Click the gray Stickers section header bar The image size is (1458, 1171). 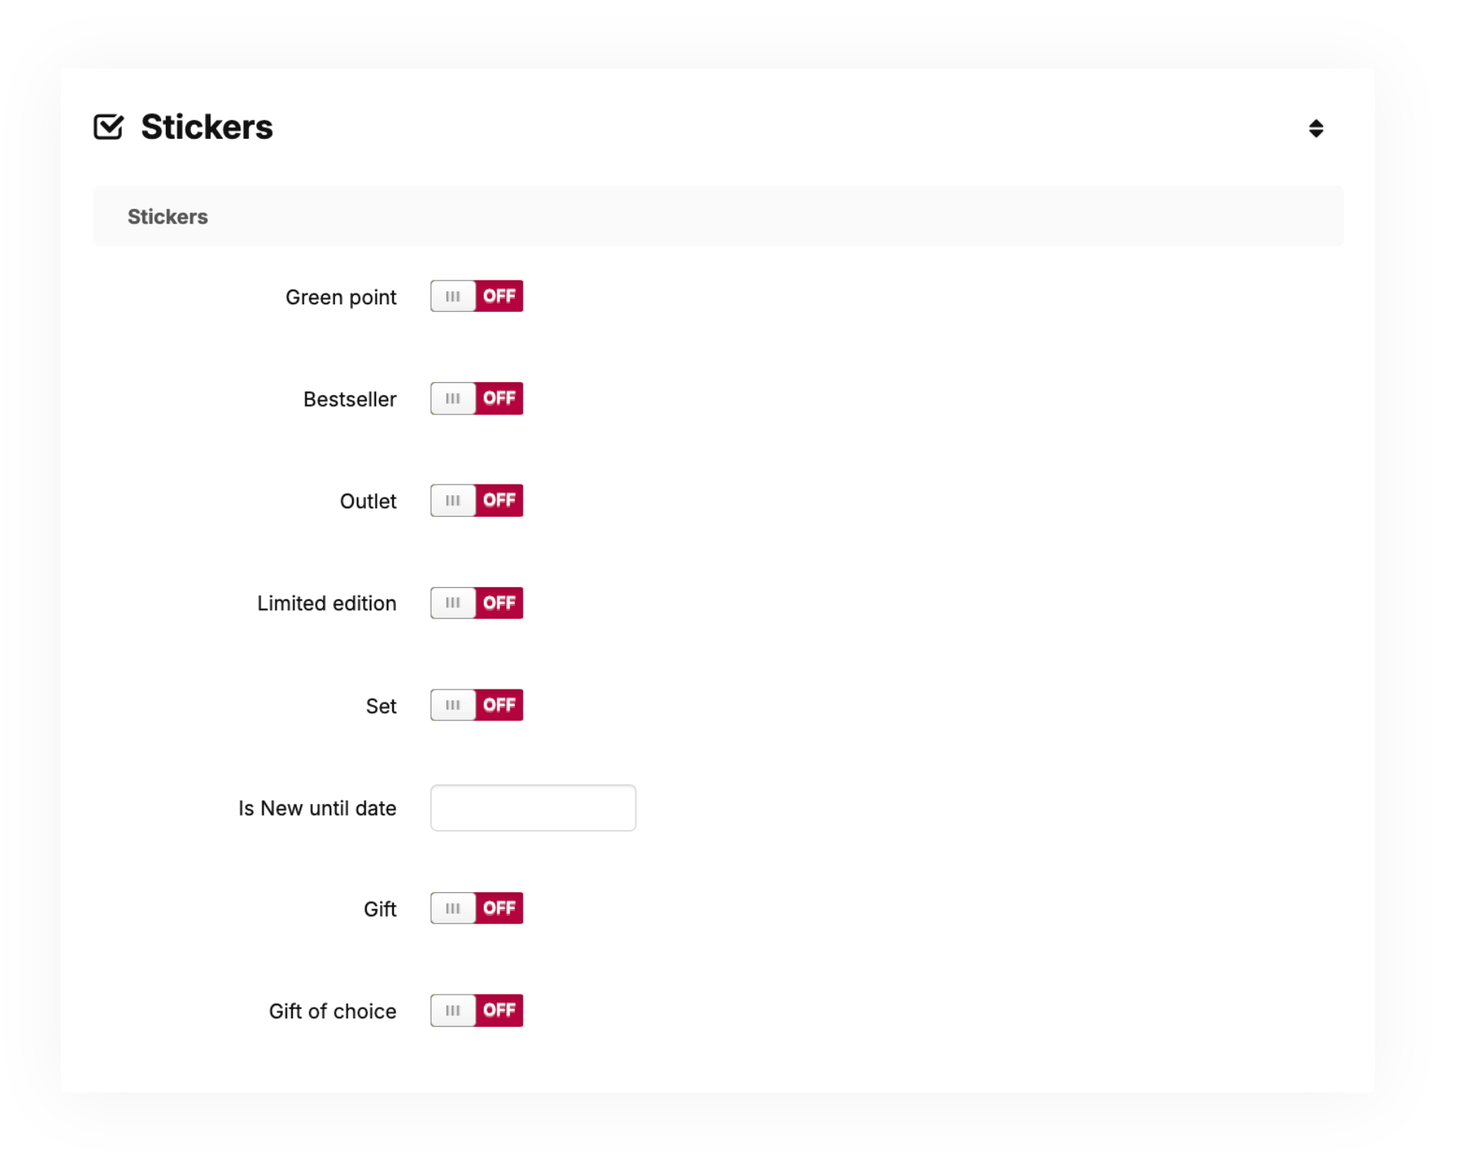point(717,216)
